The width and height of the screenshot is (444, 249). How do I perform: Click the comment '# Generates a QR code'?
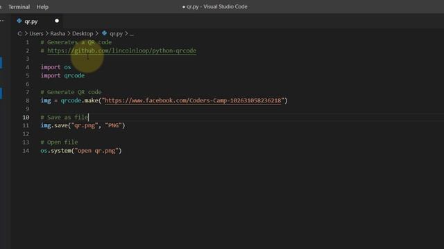76,42
